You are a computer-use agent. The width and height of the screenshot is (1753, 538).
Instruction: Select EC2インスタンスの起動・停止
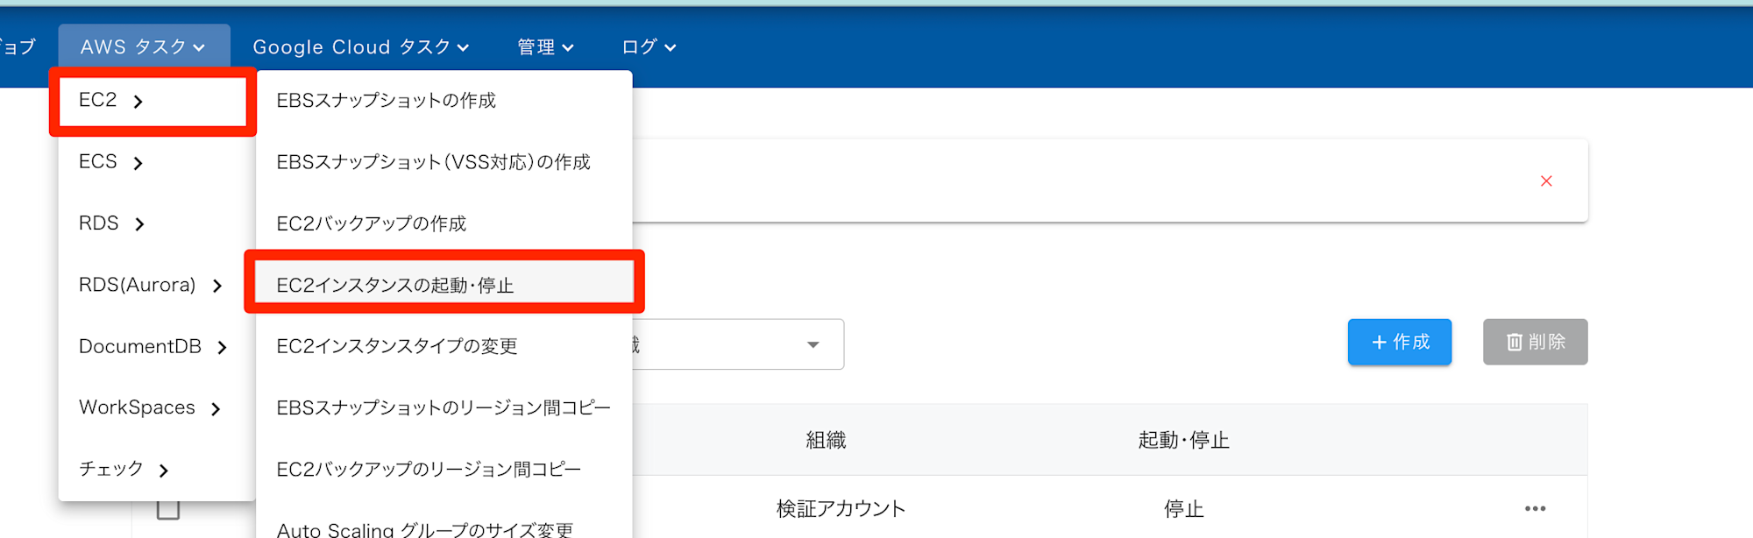click(x=444, y=285)
